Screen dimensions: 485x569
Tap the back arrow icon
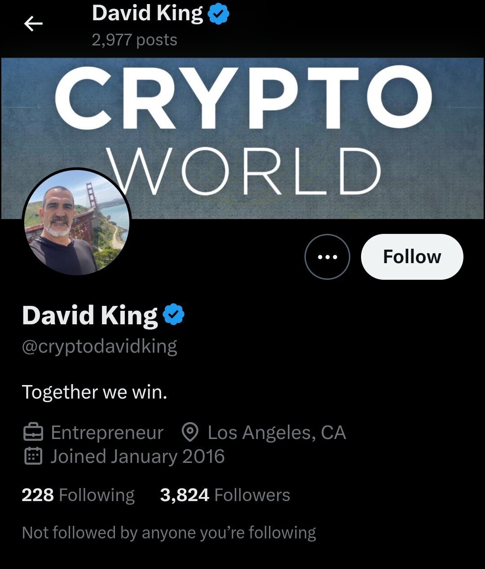[33, 23]
